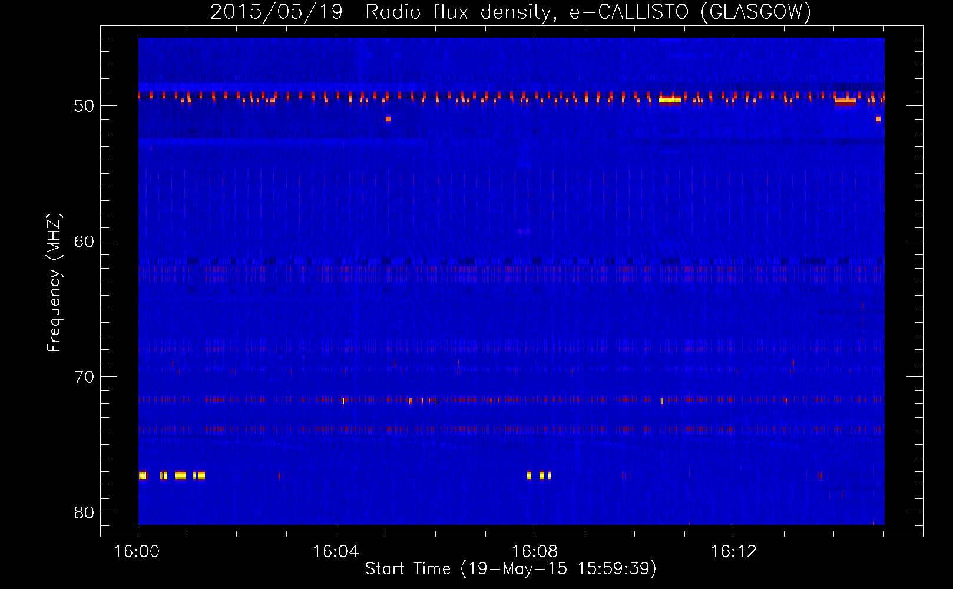Screen dimensions: 953x589
Task: Click the 80 frequency axis label
Action: point(84,512)
